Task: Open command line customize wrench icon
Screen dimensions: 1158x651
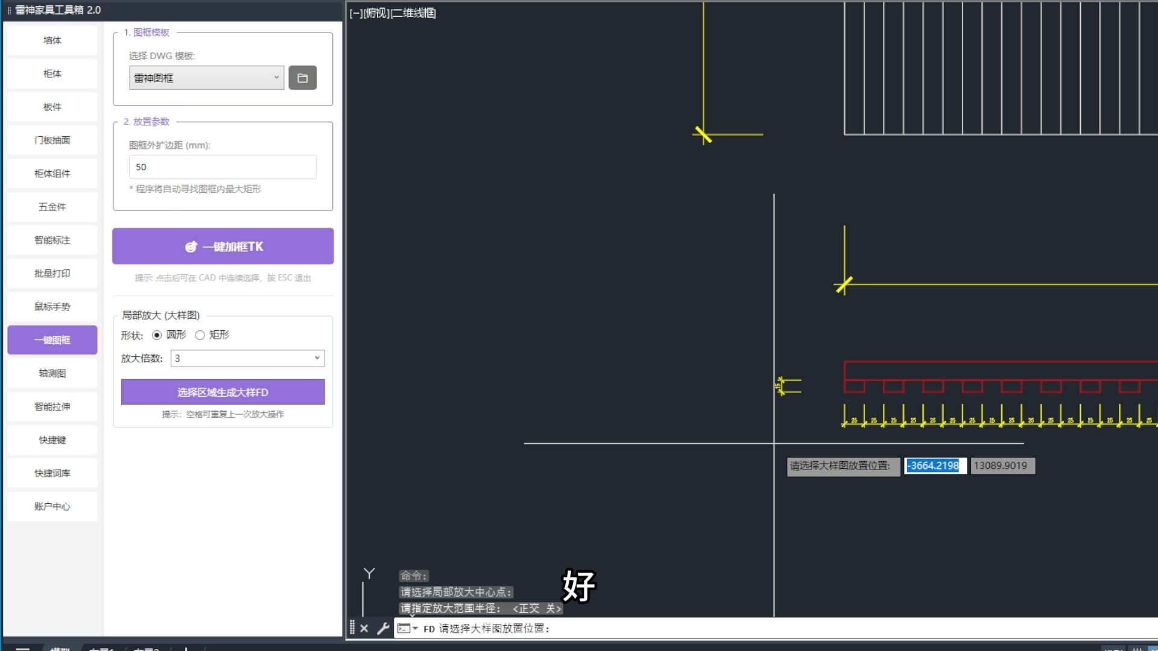Action: 383,628
